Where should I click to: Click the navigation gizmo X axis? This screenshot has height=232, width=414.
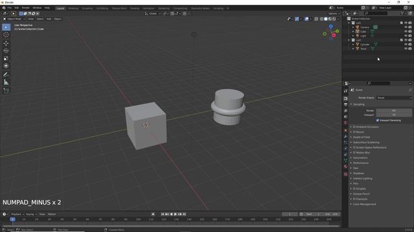[x=334, y=35]
